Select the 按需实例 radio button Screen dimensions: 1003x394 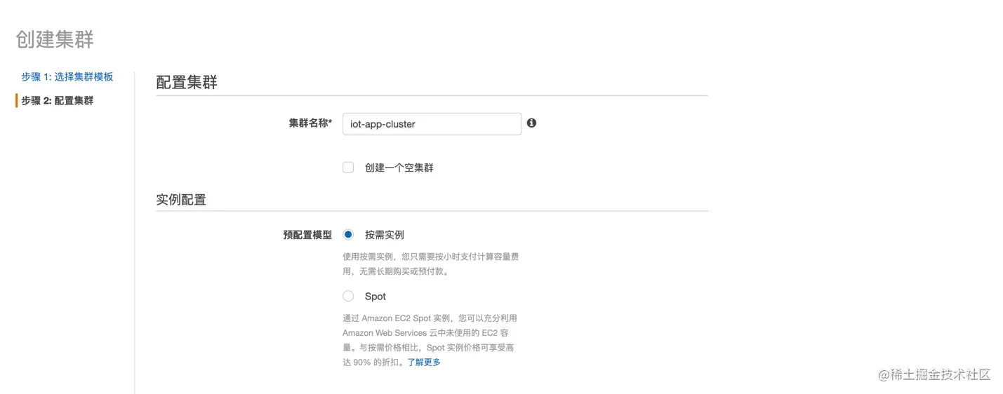pos(348,235)
